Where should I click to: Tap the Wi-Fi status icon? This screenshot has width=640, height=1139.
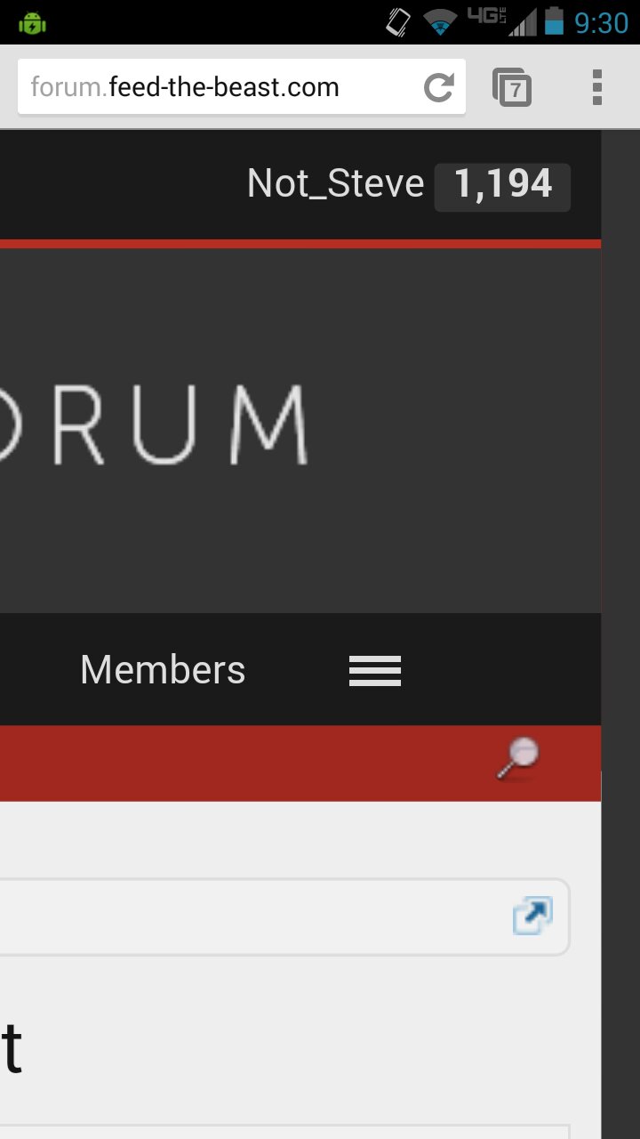[x=440, y=21]
